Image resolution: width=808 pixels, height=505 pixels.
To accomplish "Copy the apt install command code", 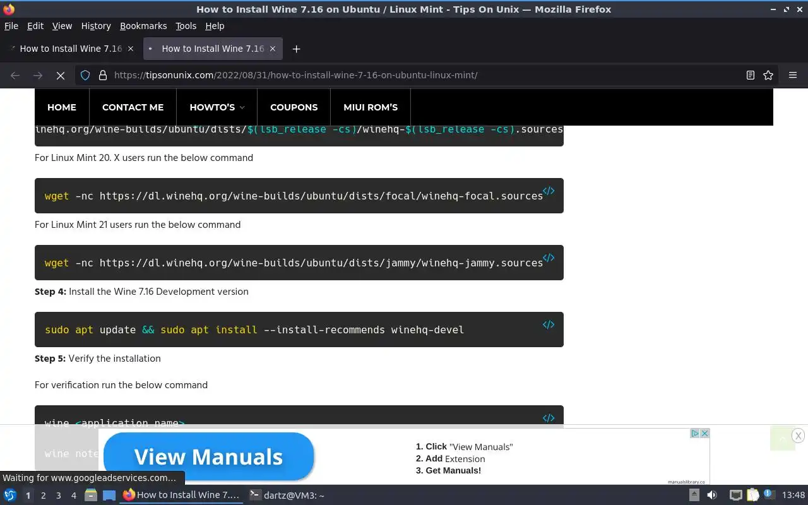I will 549,324.
